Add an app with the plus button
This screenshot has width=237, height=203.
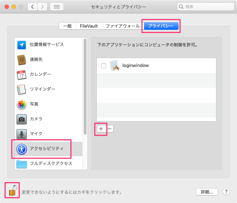point(101,129)
